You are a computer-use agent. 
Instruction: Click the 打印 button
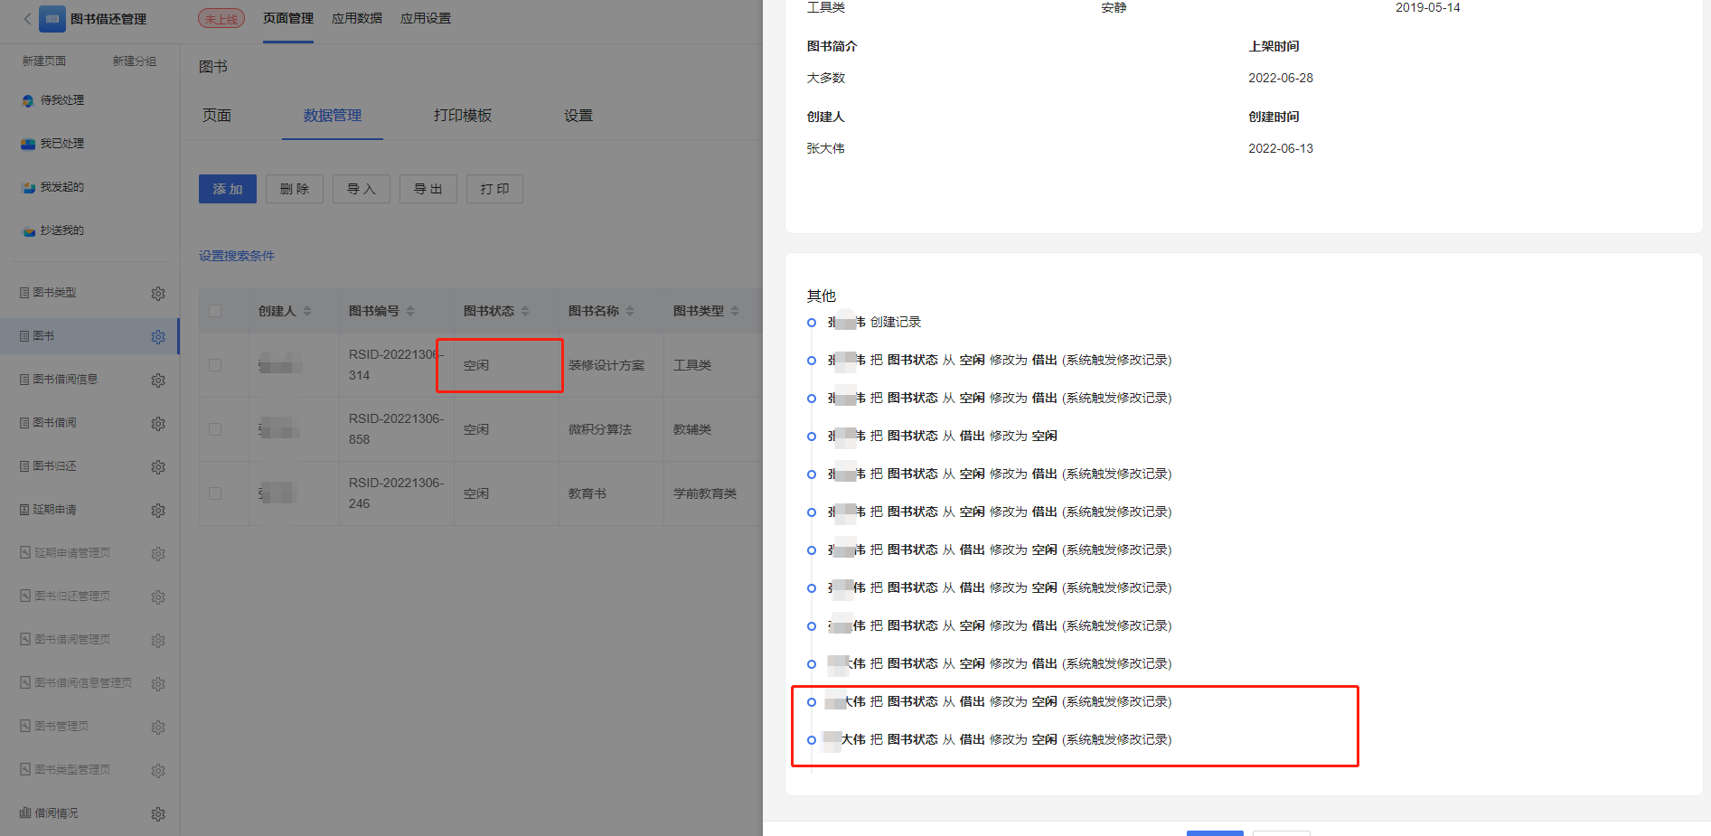click(x=494, y=189)
